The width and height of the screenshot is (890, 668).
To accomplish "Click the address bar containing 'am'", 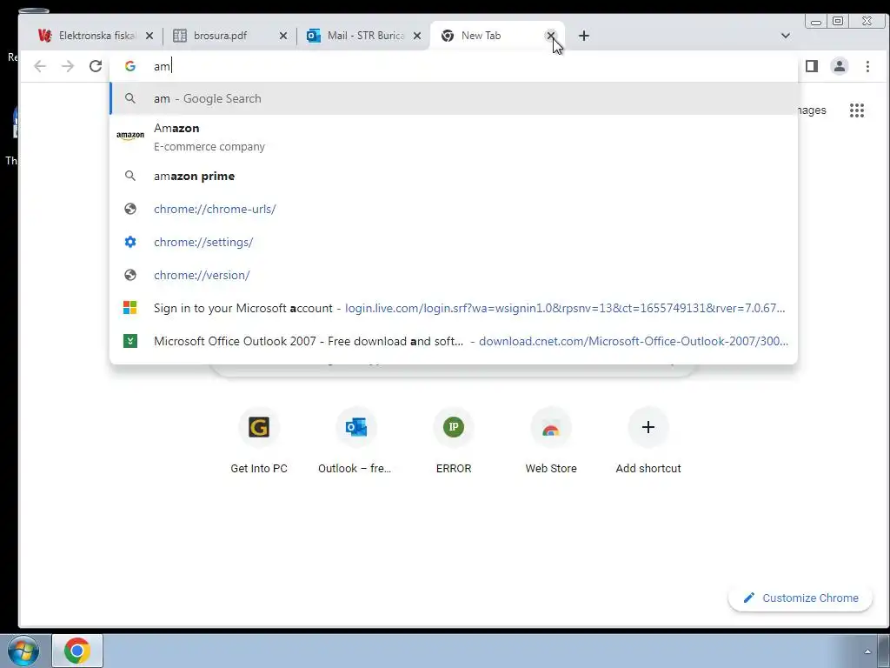I will pyautogui.click(x=454, y=66).
